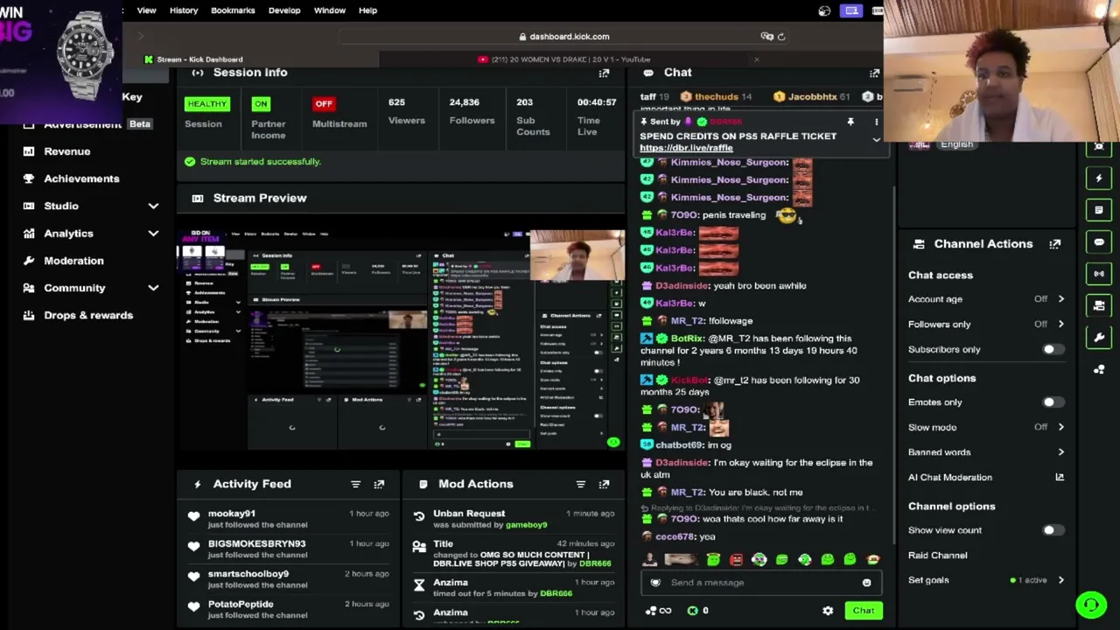The width and height of the screenshot is (1120, 630).
Task: Click the English language tag
Action: point(956,144)
